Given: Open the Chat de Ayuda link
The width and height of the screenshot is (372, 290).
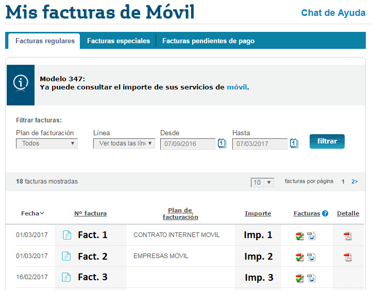Looking at the screenshot, I should pyautogui.click(x=333, y=13).
